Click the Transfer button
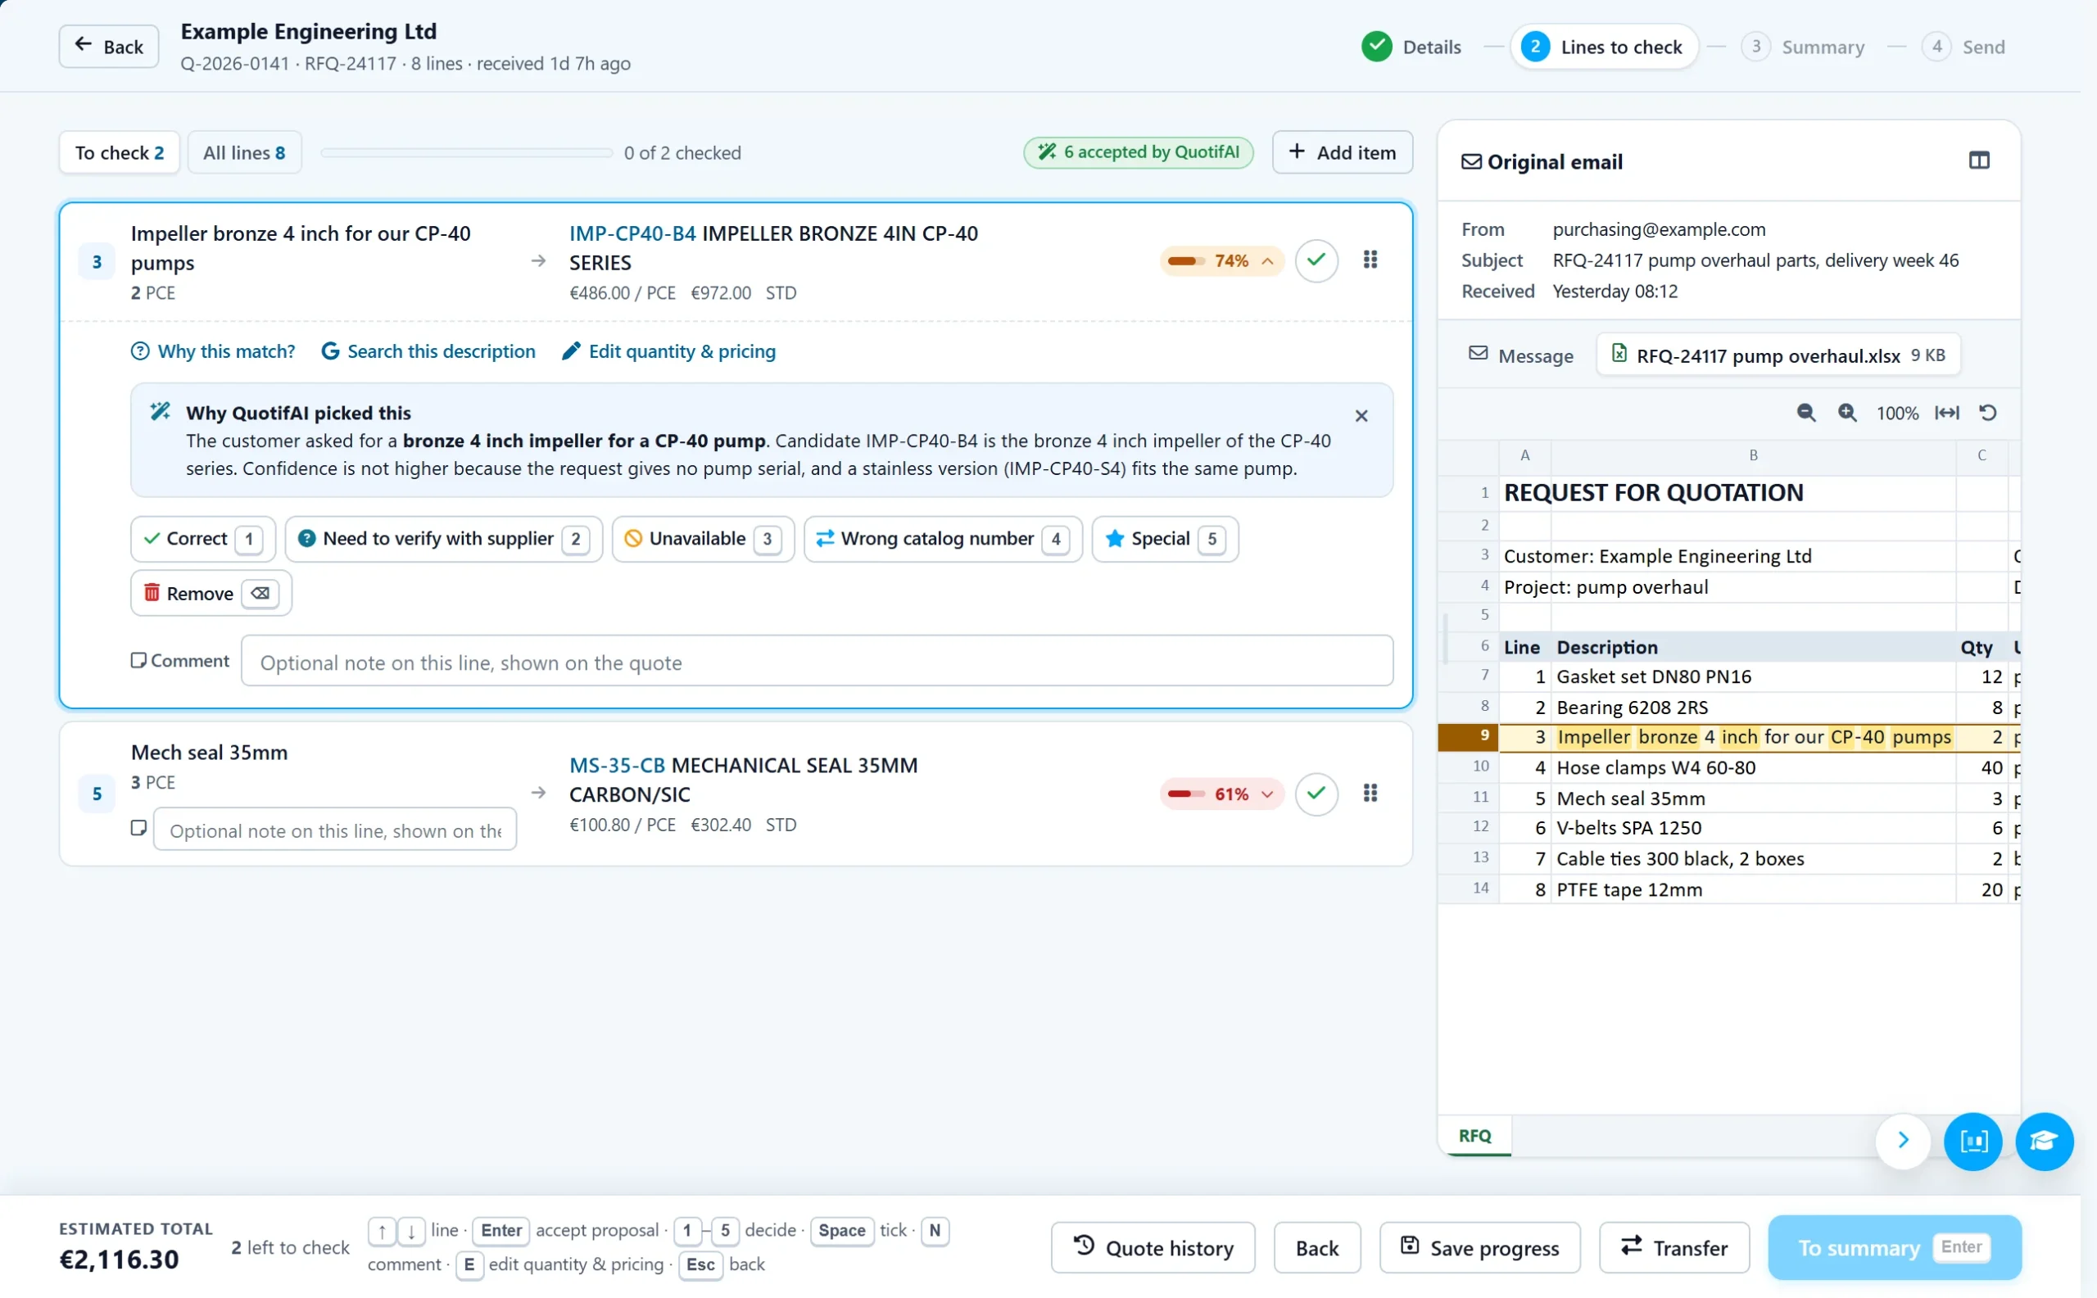Image resolution: width=2097 pixels, height=1298 pixels. click(1674, 1247)
